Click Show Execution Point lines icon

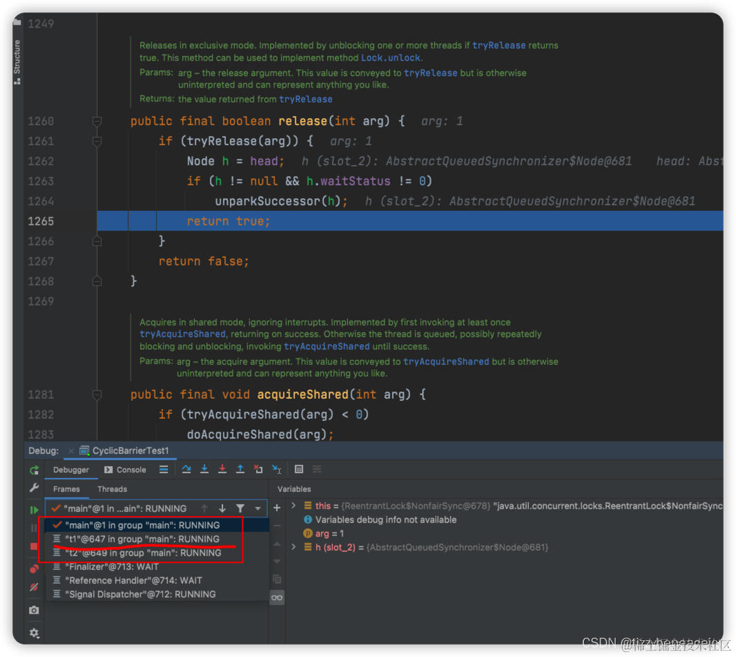click(164, 469)
